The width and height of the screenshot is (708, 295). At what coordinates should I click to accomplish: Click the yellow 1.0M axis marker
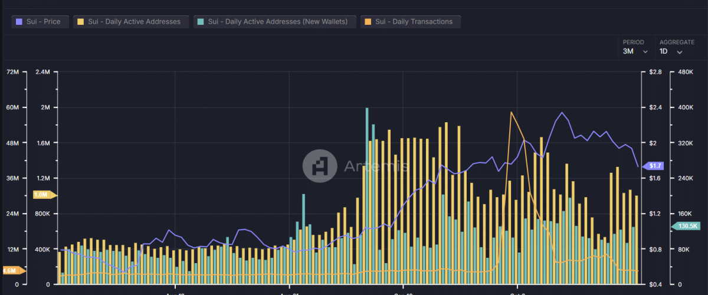click(x=42, y=195)
